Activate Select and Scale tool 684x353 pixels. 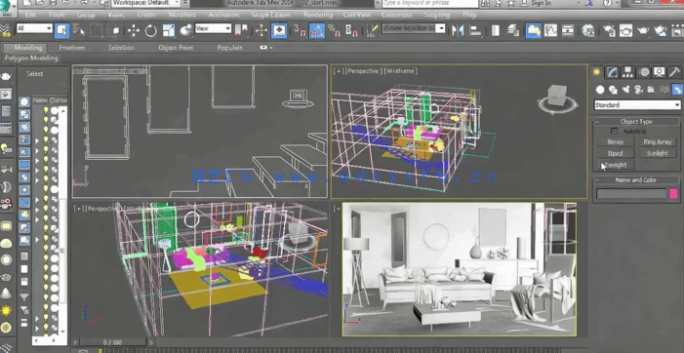(x=169, y=30)
